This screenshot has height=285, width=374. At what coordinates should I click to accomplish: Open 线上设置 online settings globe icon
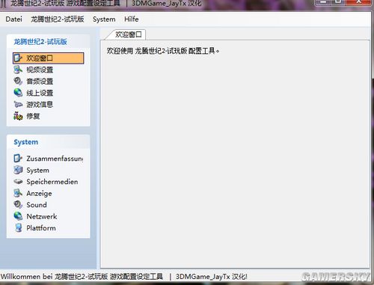18,93
